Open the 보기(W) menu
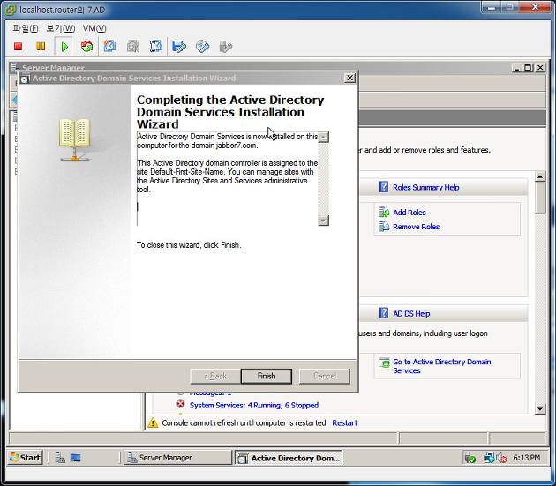Viewport: 556px width, 486px height. click(61, 28)
